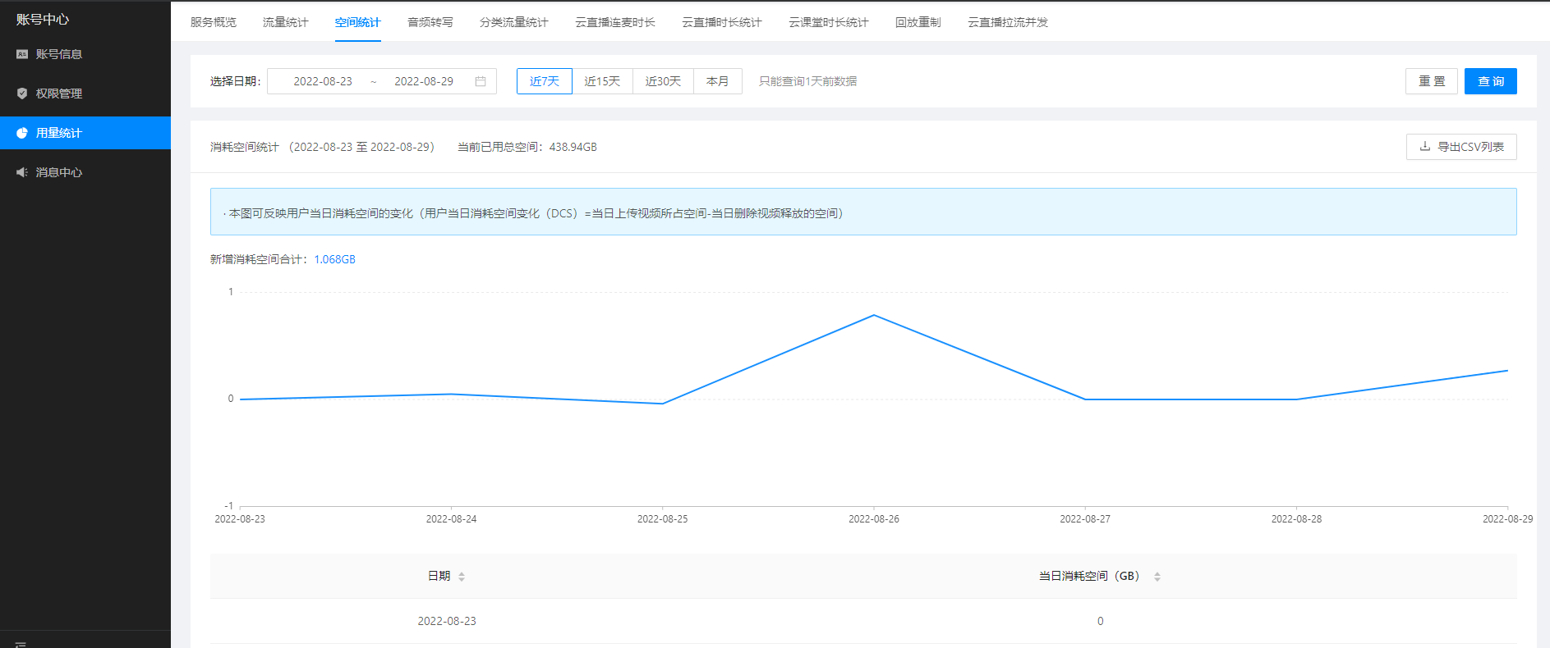Select the 本月 range option

pos(718,81)
